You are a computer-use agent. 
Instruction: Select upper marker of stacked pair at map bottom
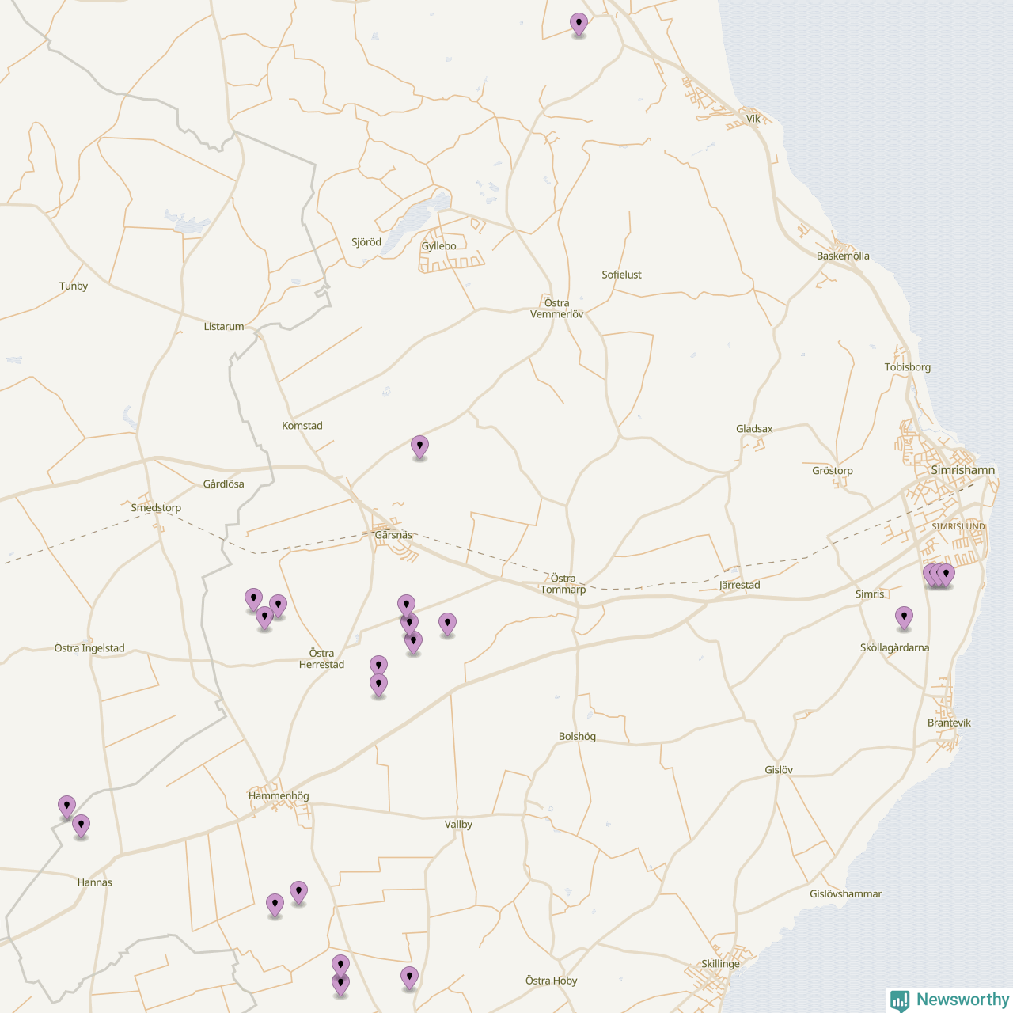(x=340, y=966)
